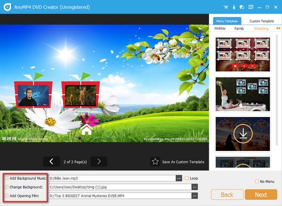Go to previous menu page arrow

51,162
